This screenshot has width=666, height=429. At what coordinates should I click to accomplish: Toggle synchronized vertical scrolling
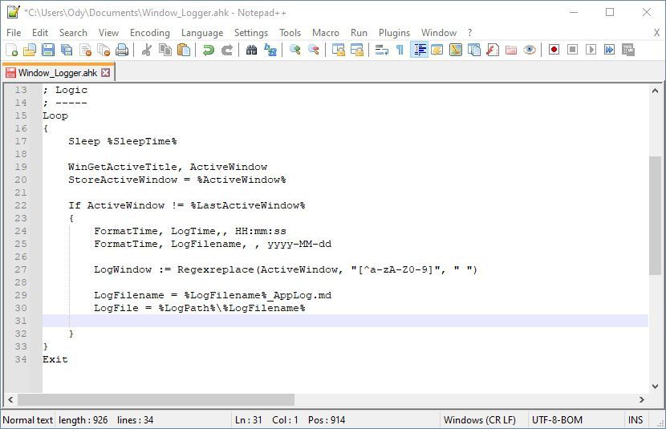pos(338,50)
